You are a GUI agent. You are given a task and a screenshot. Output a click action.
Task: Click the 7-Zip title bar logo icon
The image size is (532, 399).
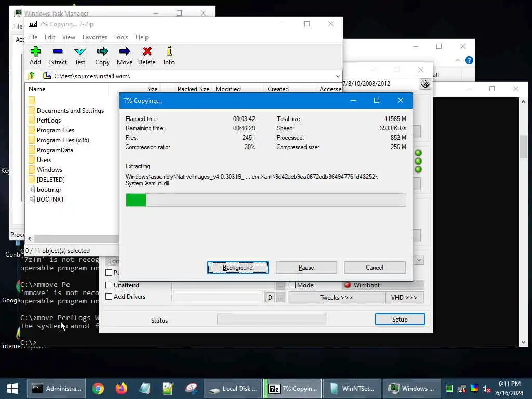[33, 24]
